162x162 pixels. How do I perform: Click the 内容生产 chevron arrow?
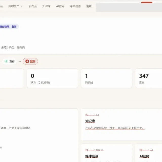pos(22,6)
